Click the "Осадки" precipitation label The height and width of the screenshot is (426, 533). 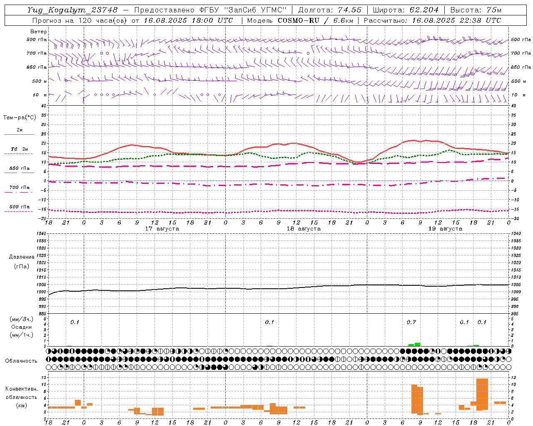pyautogui.click(x=22, y=327)
